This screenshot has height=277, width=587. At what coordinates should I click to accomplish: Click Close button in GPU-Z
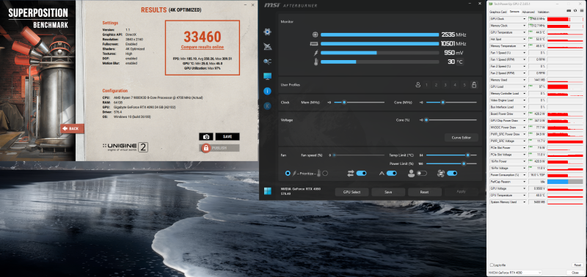tap(575, 273)
